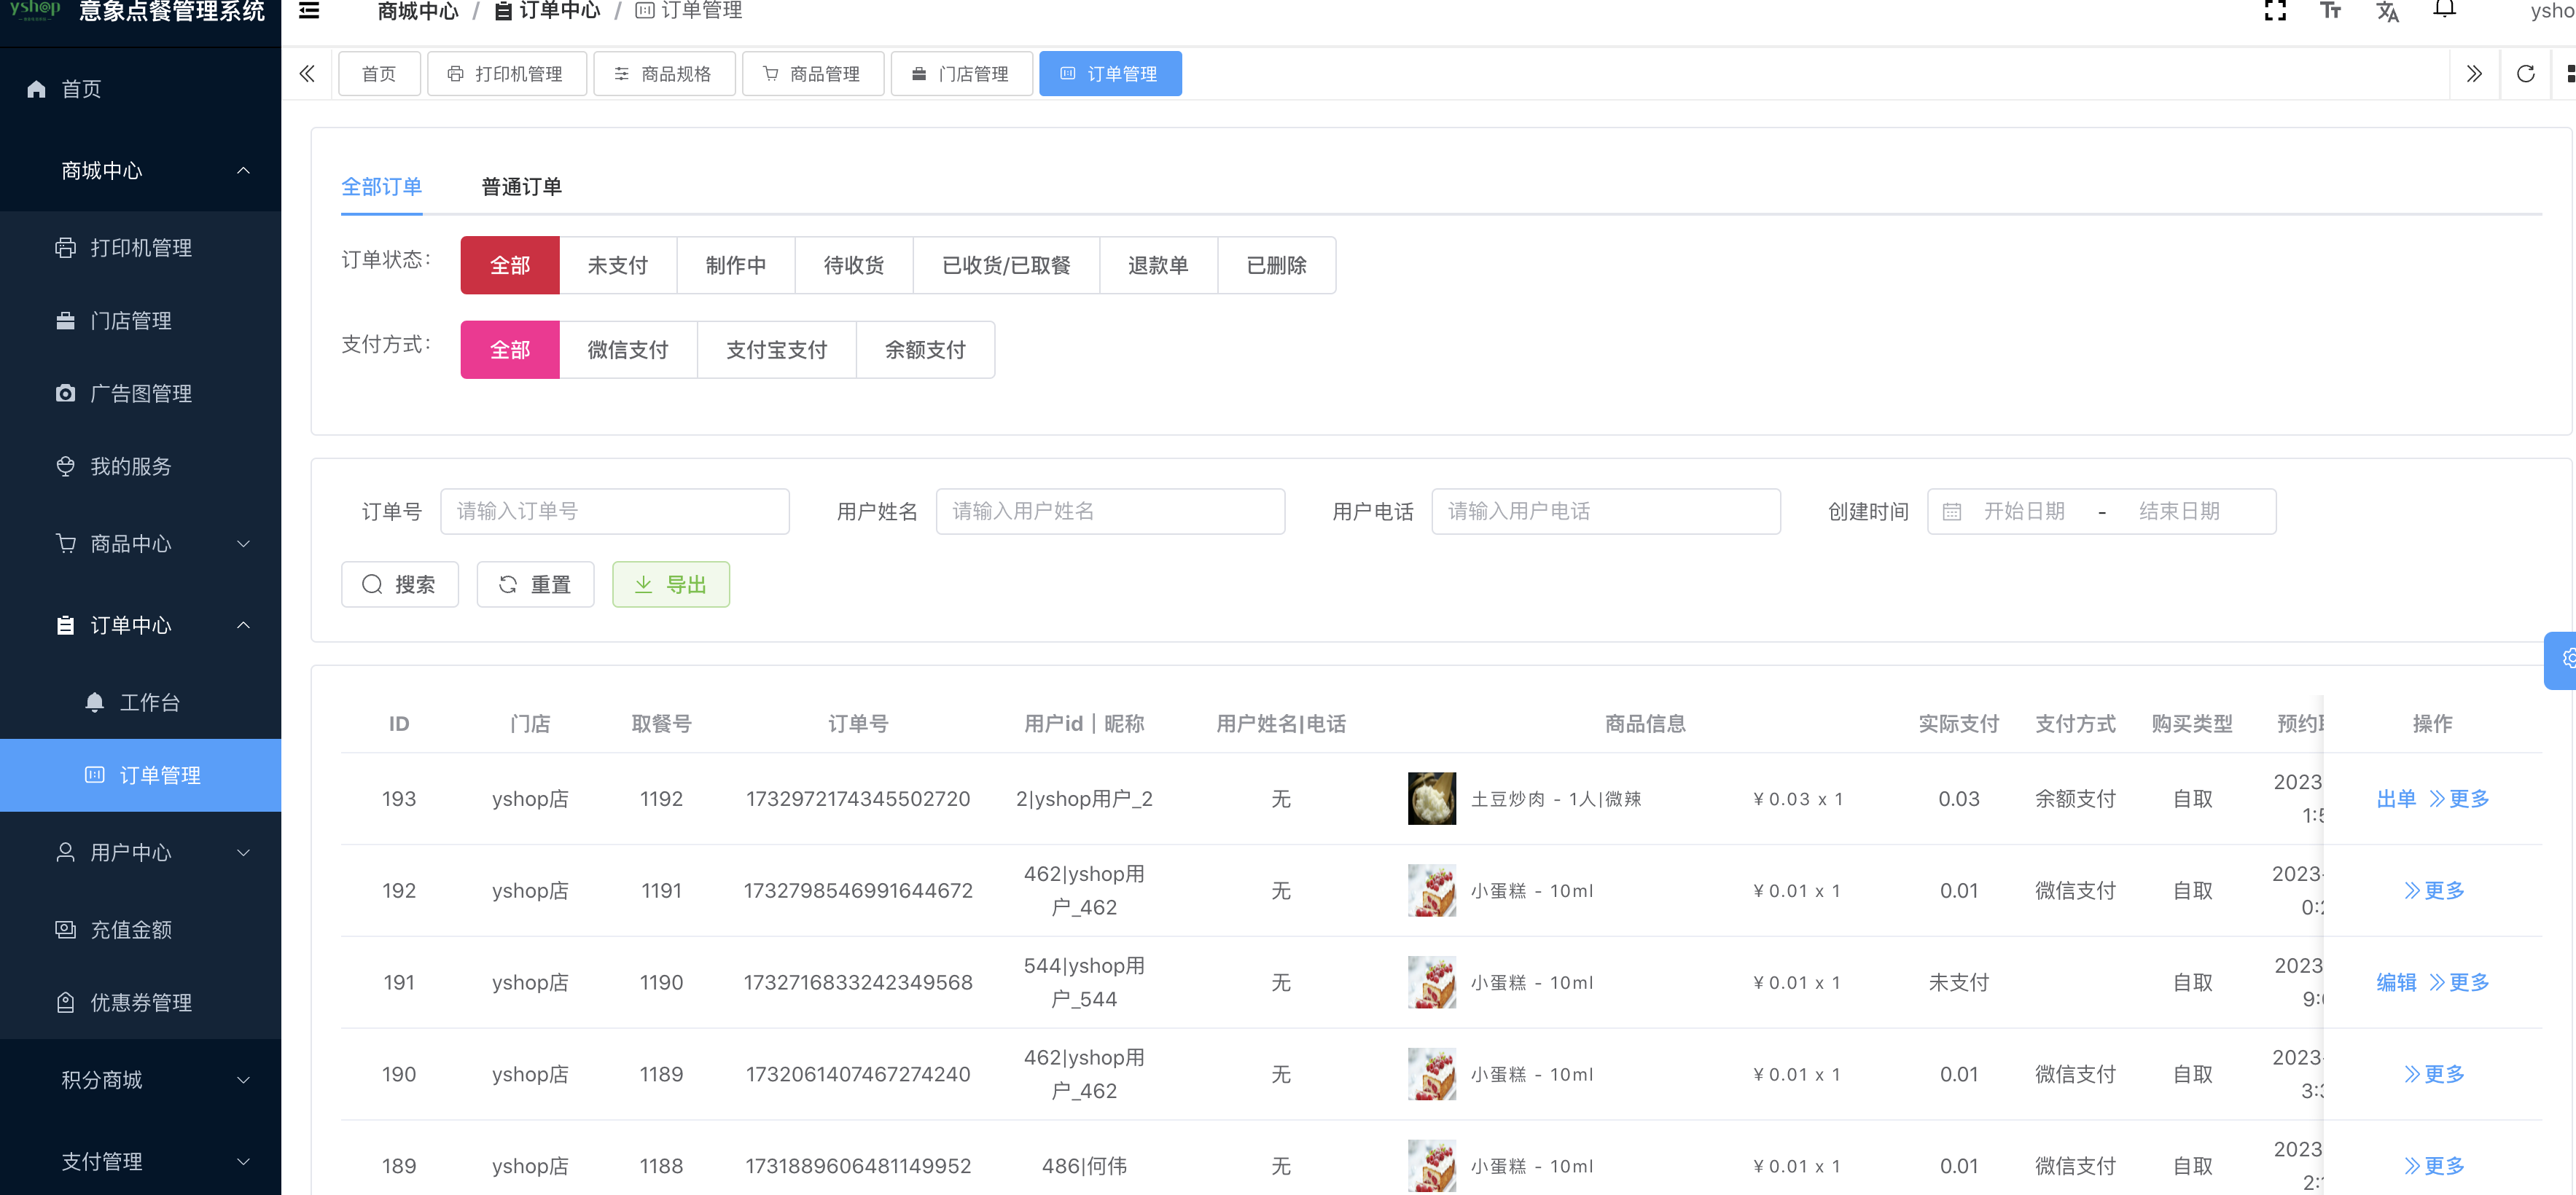Click the refresh page icon

tap(2525, 74)
